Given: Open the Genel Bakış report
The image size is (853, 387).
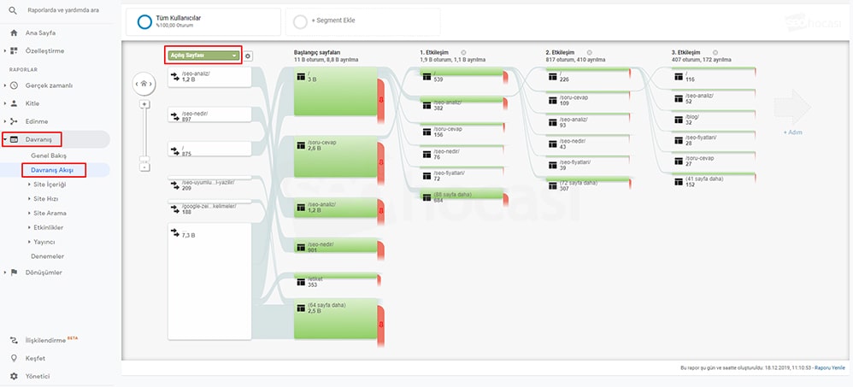Looking at the screenshot, I should point(48,156).
